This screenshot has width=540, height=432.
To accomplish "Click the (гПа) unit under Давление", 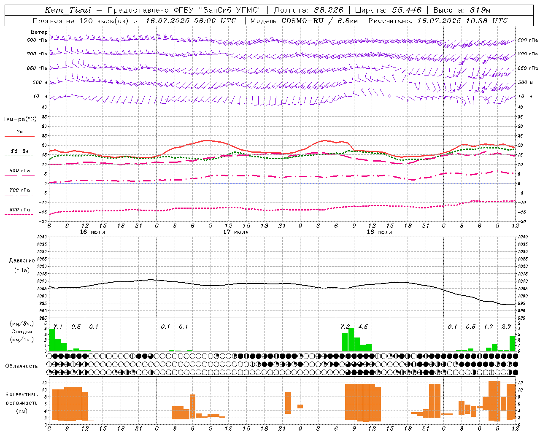I will 22,270.
